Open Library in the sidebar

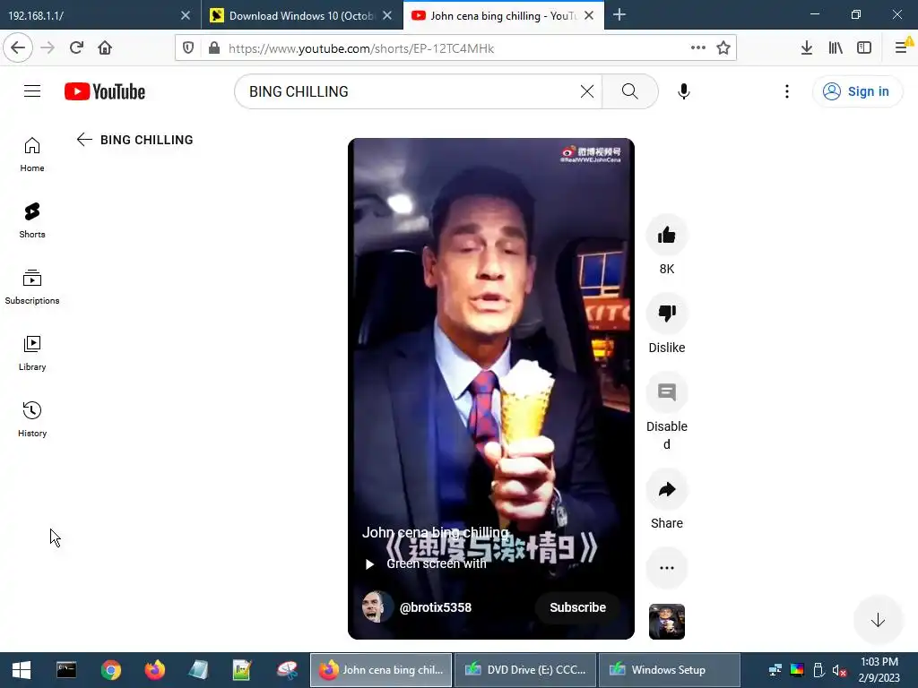(x=32, y=353)
